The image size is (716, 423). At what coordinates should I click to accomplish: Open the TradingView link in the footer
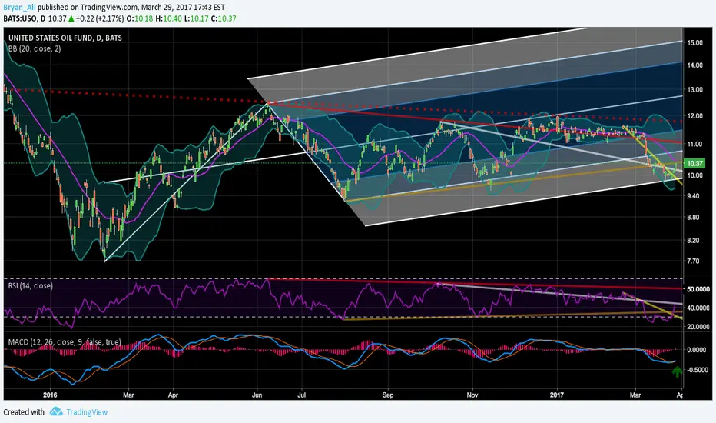(x=87, y=412)
